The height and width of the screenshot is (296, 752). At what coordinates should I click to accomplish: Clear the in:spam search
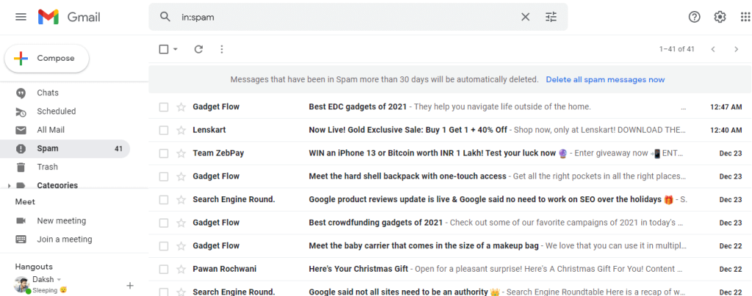pyautogui.click(x=526, y=17)
